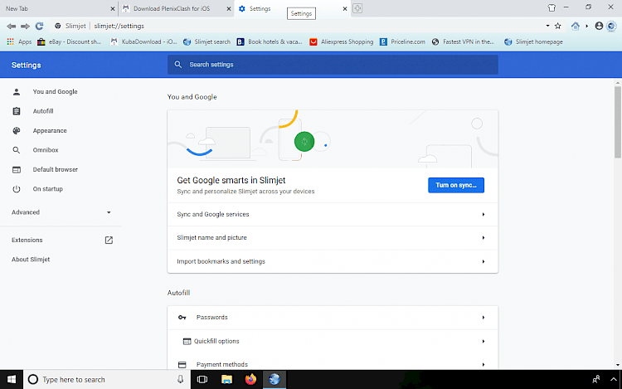Open Task View on the taskbar

[x=202, y=380]
